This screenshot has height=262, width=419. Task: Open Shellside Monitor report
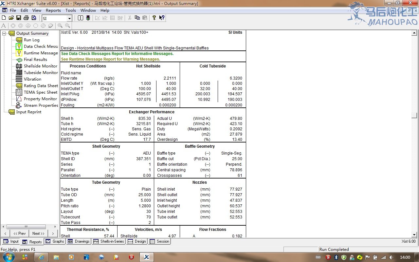click(41, 66)
